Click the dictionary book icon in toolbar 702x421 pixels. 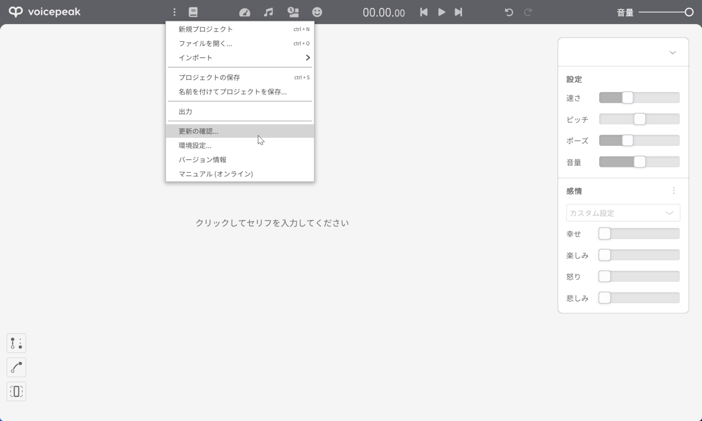[193, 12]
